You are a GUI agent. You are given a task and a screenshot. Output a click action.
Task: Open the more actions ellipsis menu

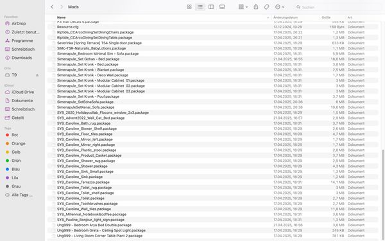point(279,7)
